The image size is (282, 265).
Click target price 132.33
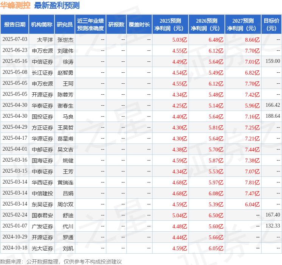point(273,226)
